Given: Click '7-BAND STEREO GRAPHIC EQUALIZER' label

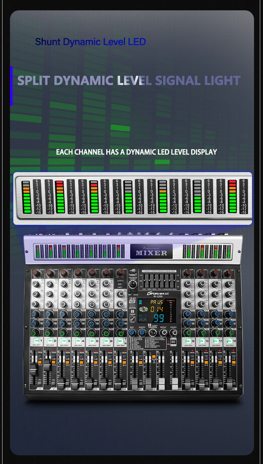Looking at the screenshot, I should pos(159,271).
